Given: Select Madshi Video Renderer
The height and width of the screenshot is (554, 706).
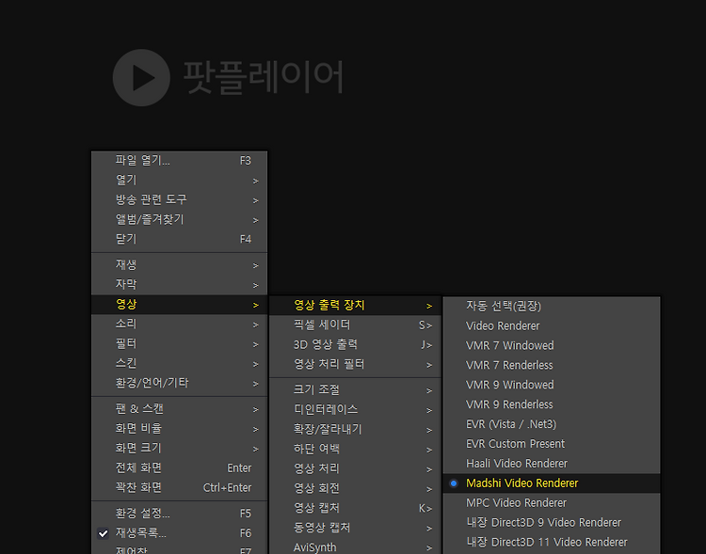Looking at the screenshot, I should click(x=552, y=483).
